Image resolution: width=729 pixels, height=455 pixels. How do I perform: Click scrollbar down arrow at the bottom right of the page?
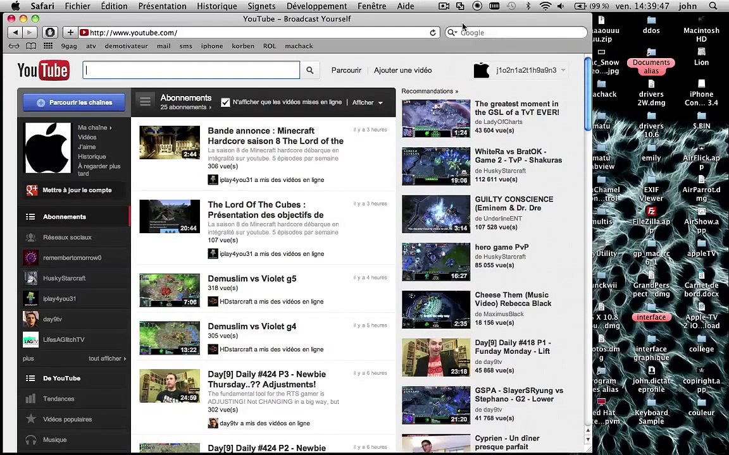pyautogui.click(x=588, y=439)
